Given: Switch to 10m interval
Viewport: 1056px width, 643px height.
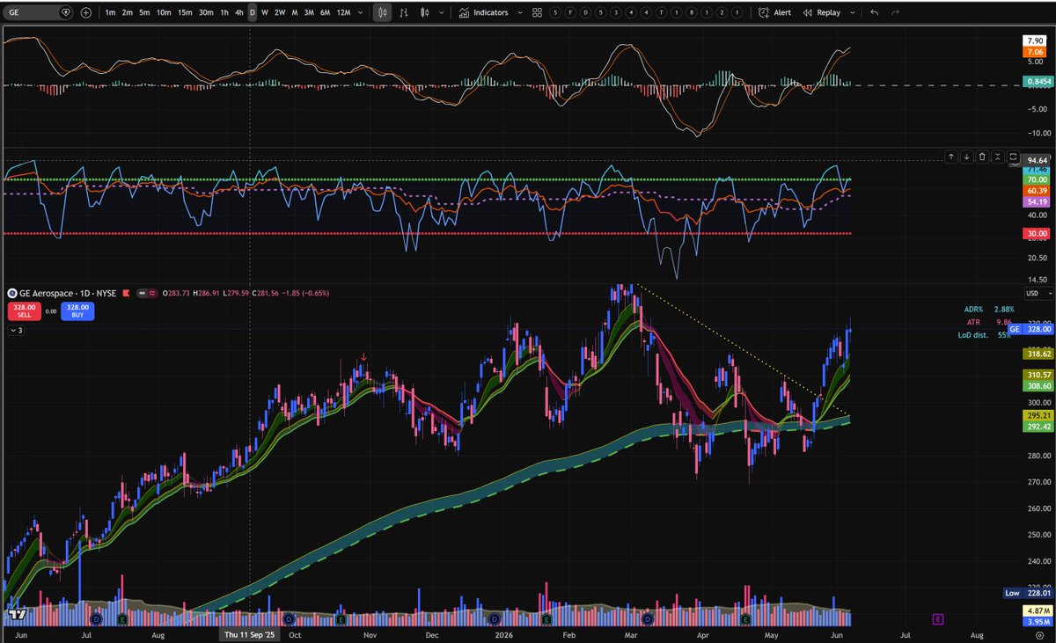Looking at the screenshot, I should (x=164, y=13).
